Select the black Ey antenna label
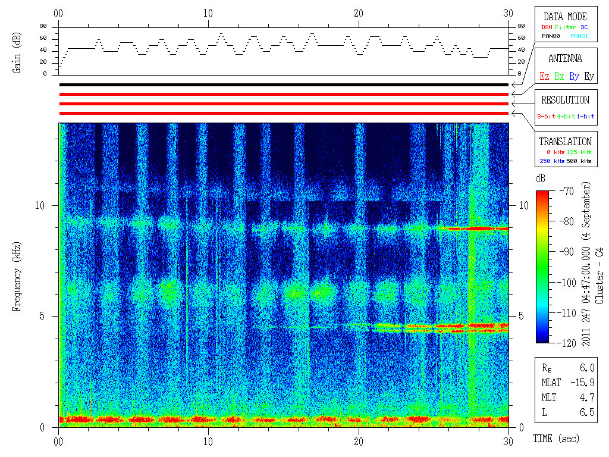The image size is (609, 457). point(589,76)
